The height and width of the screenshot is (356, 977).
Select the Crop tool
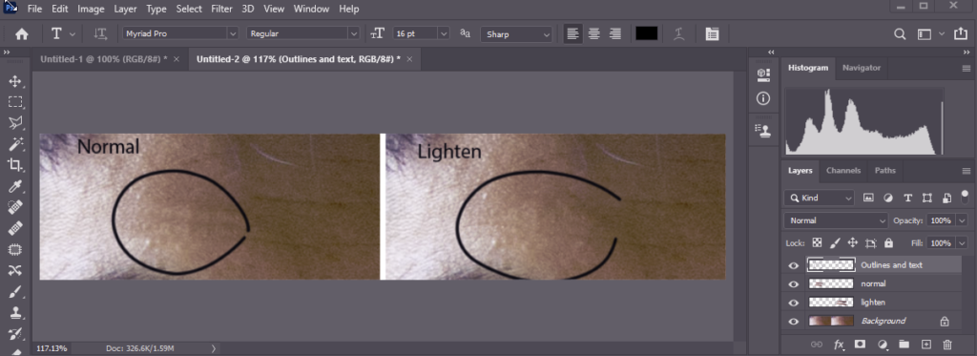15,164
